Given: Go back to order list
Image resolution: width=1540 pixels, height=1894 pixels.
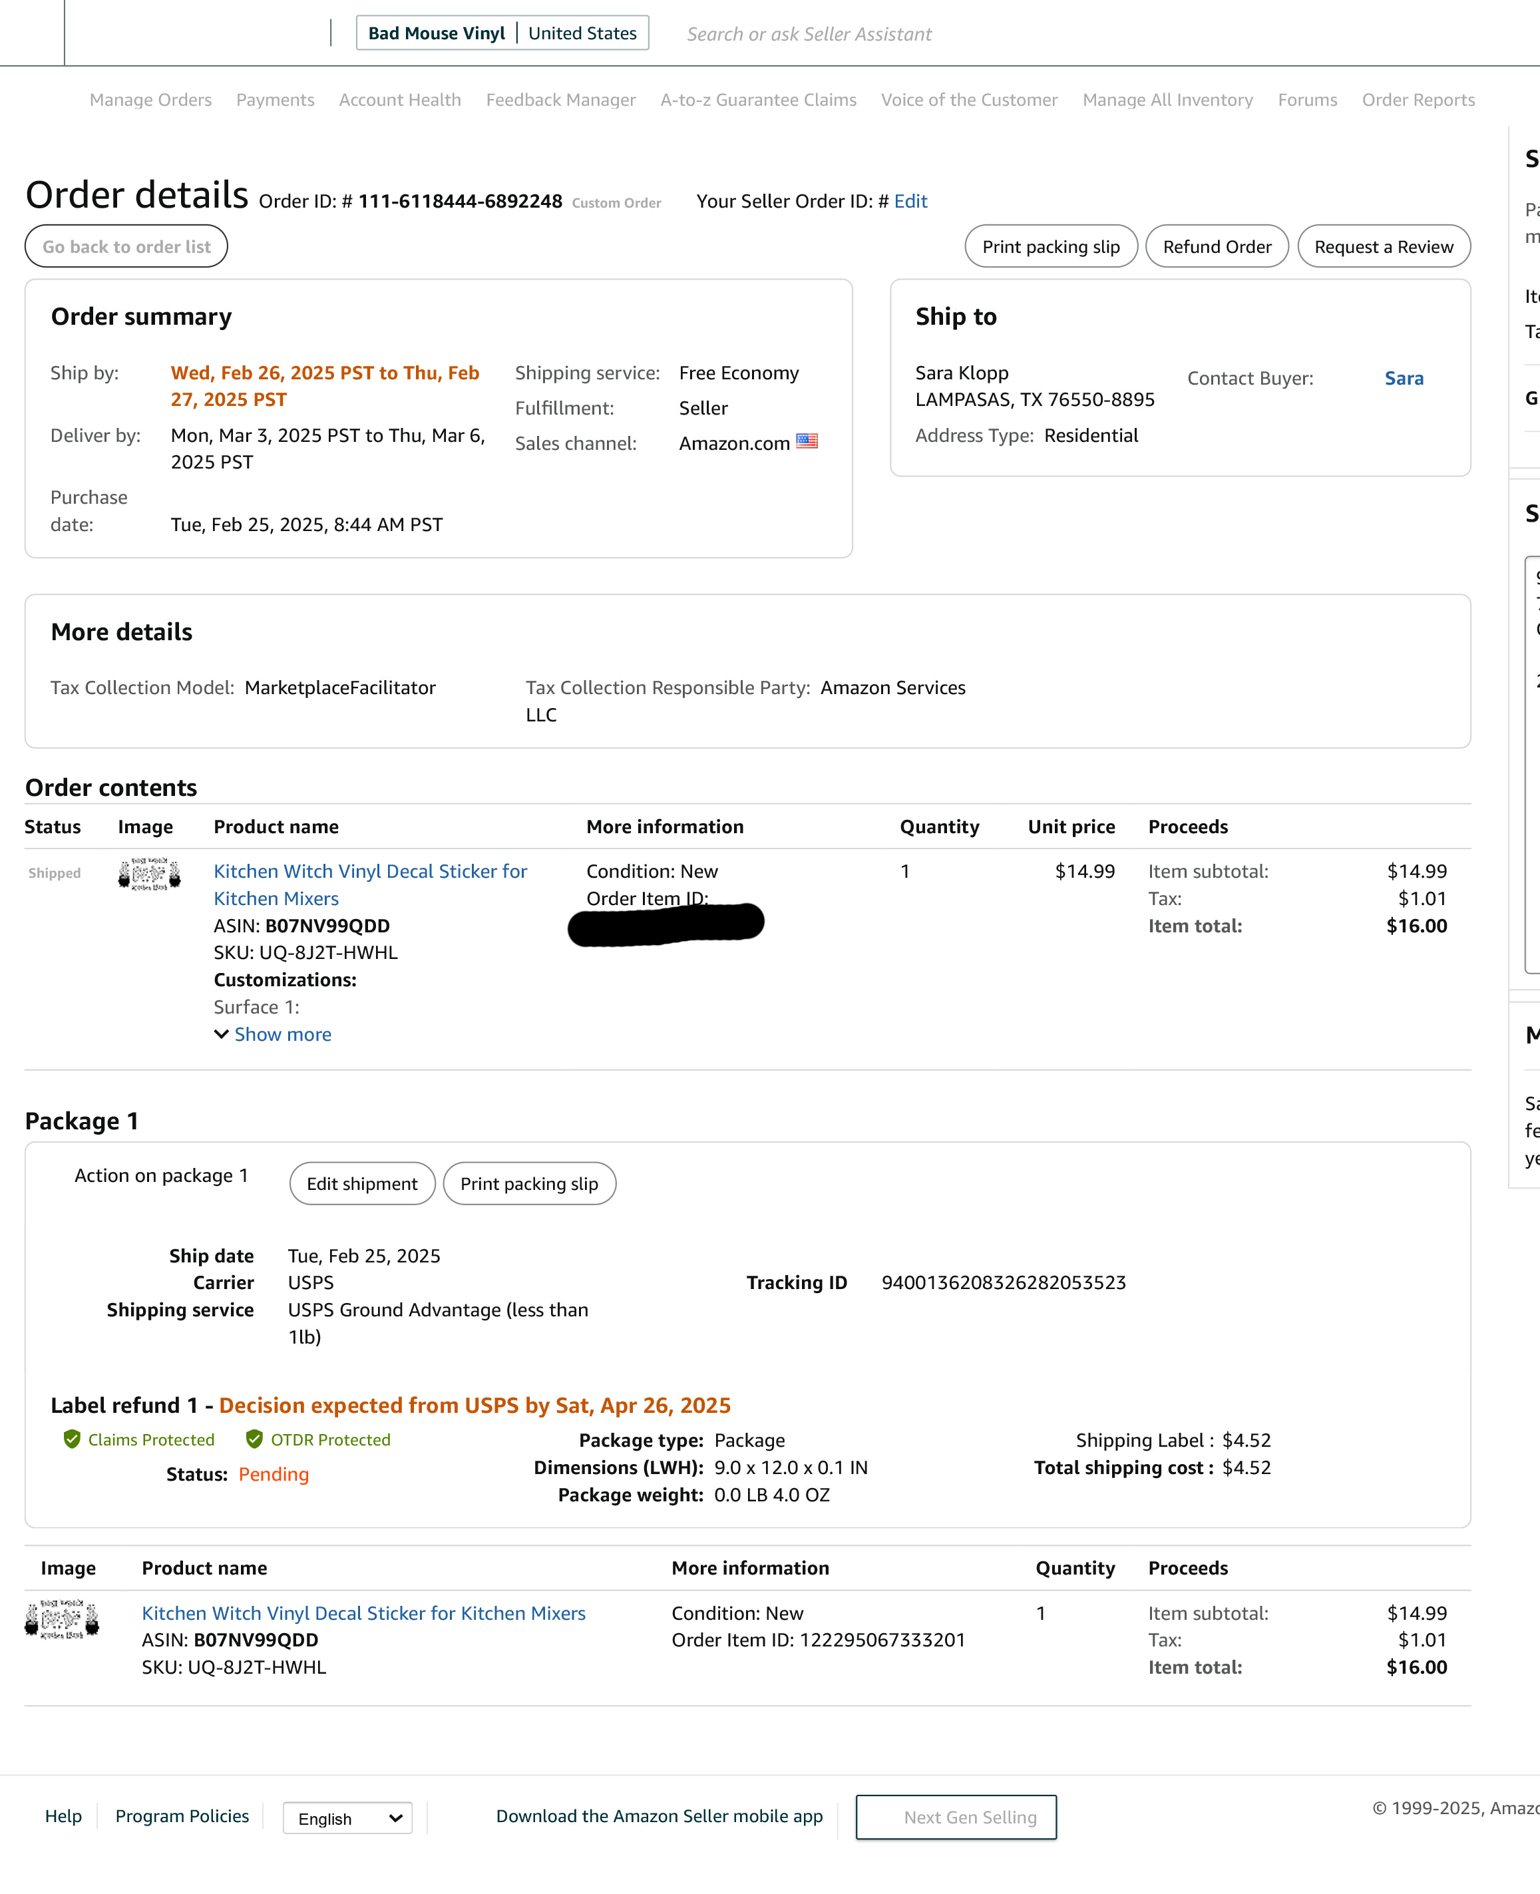Looking at the screenshot, I should tap(127, 247).
